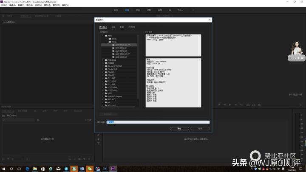Click the Premiere Pro taskbar icon
Viewport: 306px width, 172px height.
112,169
